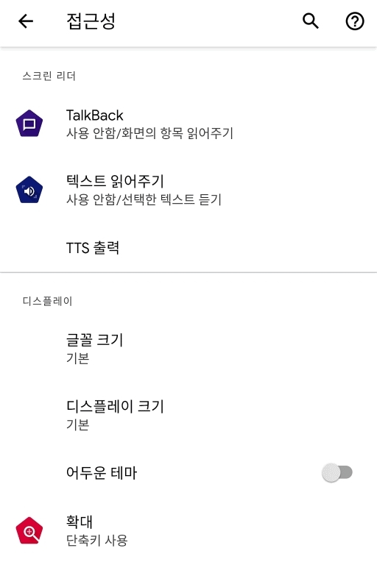Tap the 디스플레이 section header
Screen dimensions: 377x562
(47, 301)
